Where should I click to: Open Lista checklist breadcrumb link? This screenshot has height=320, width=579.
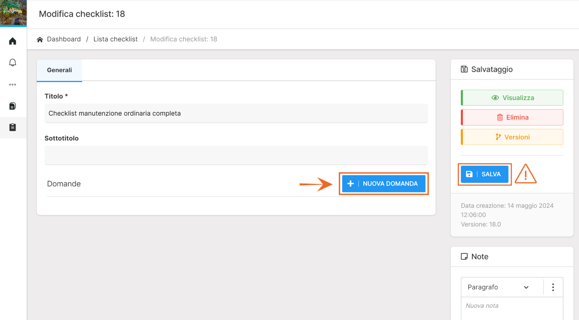115,39
